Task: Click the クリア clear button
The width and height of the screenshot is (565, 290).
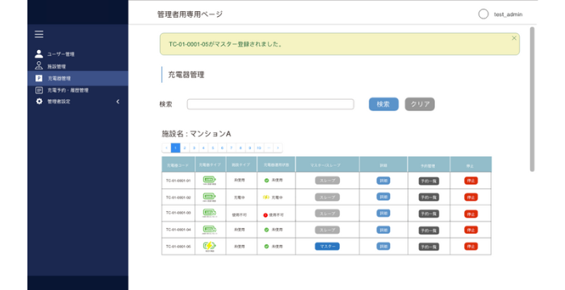Action: 420,104
